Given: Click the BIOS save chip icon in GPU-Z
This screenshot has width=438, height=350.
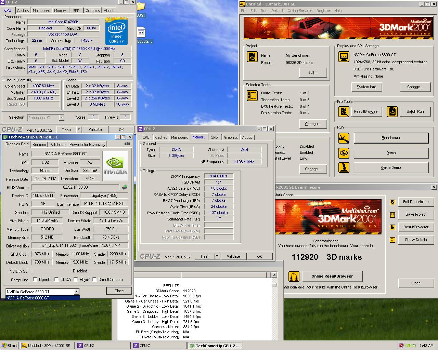Looking at the screenshot, I should click(x=125, y=187).
